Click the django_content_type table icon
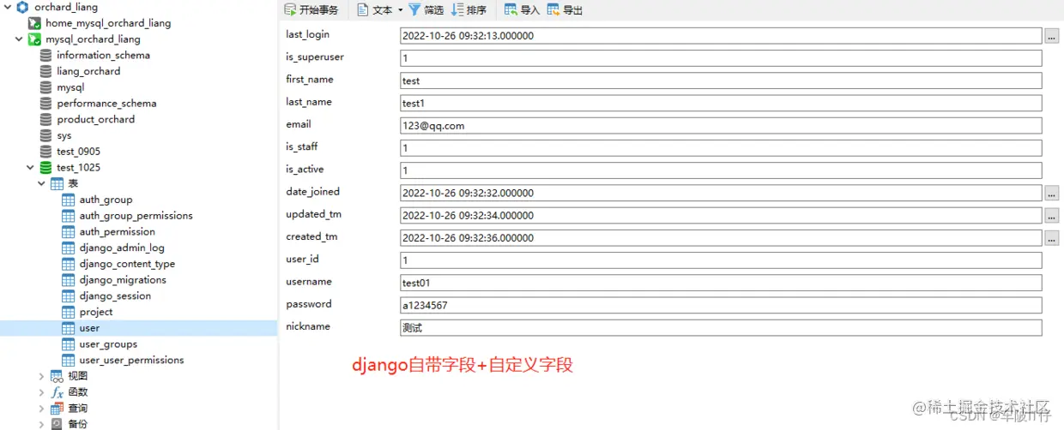 coord(69,264)
